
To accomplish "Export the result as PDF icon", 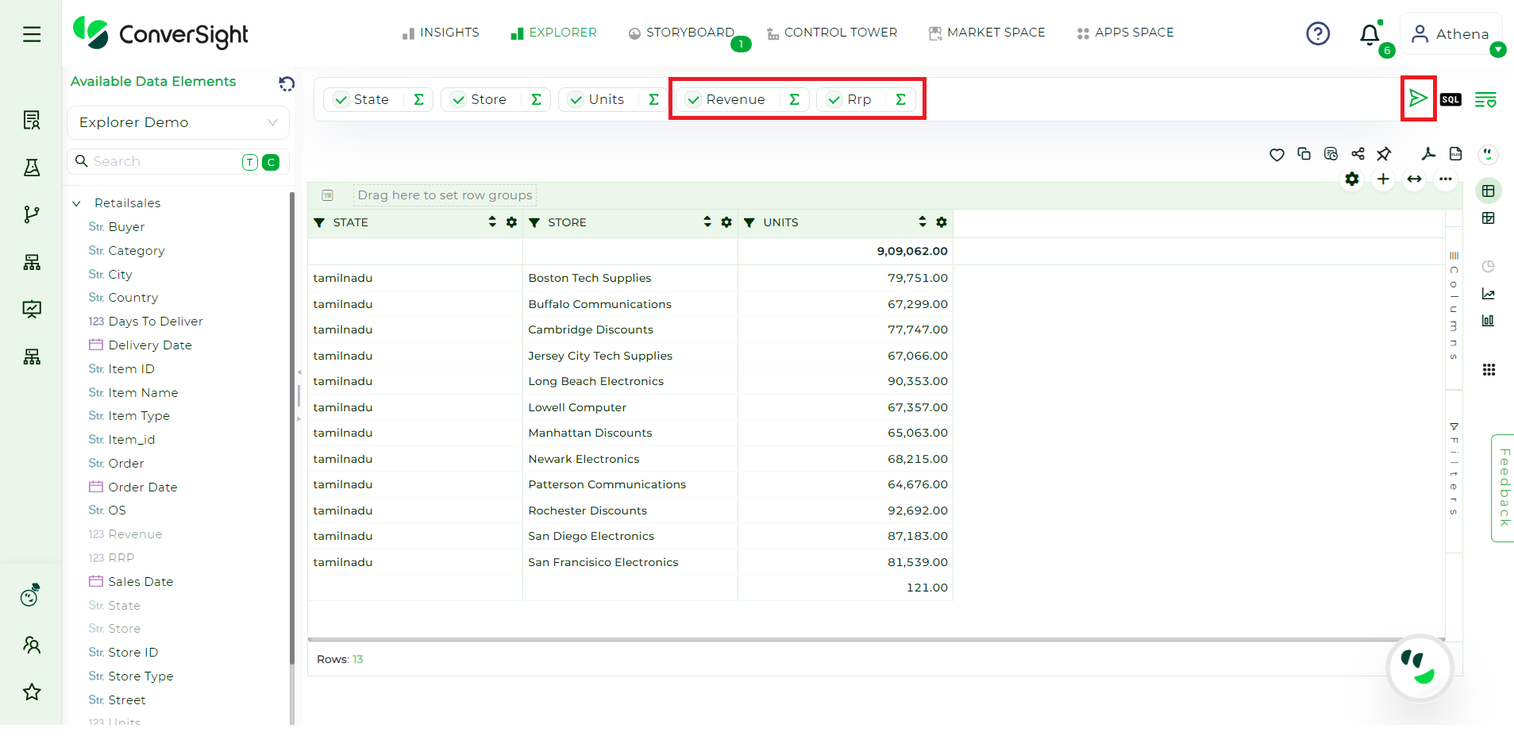I will 1428,154.
